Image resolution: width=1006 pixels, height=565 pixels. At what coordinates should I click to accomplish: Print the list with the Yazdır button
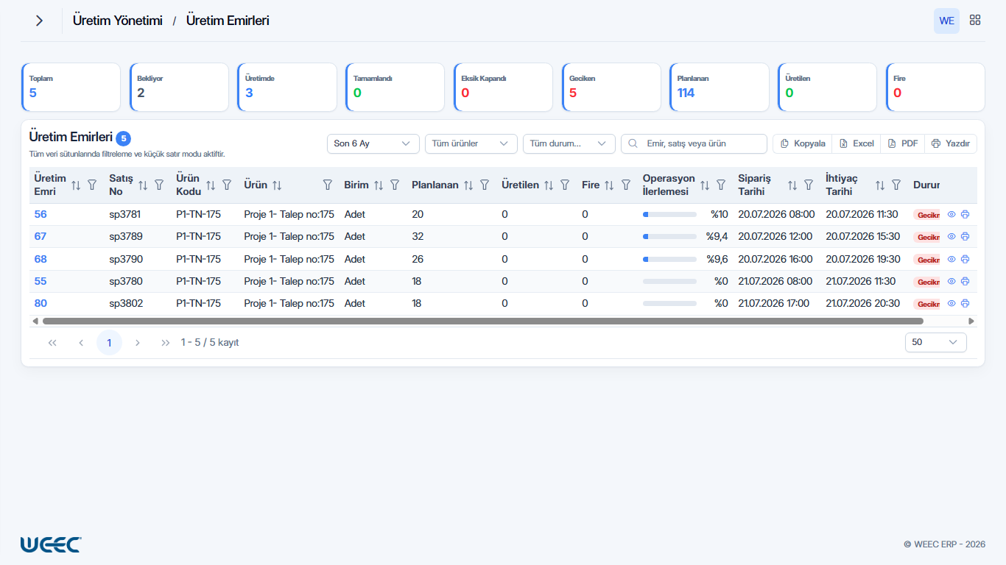tap(951, 143)
